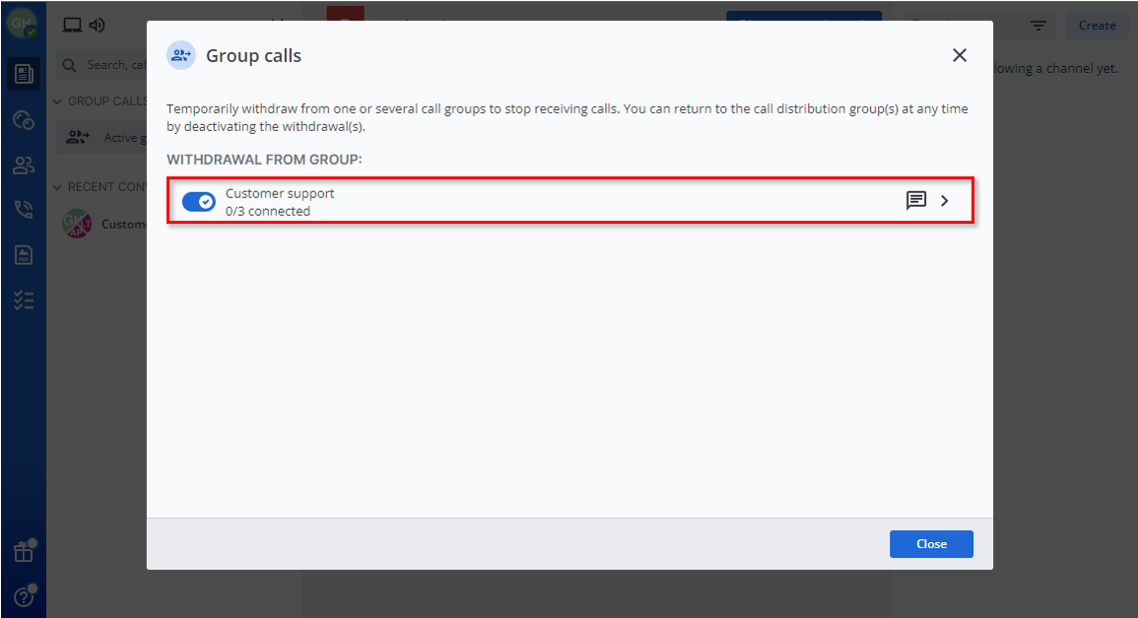Open the voicemail sidebar icon
1138x618 pixels.
(x=24, y=255)
